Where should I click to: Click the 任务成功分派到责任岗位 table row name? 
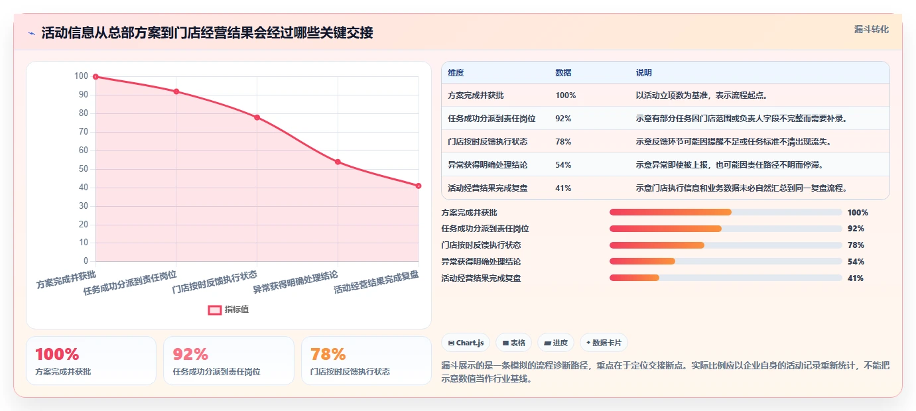[x=491, y=119]
